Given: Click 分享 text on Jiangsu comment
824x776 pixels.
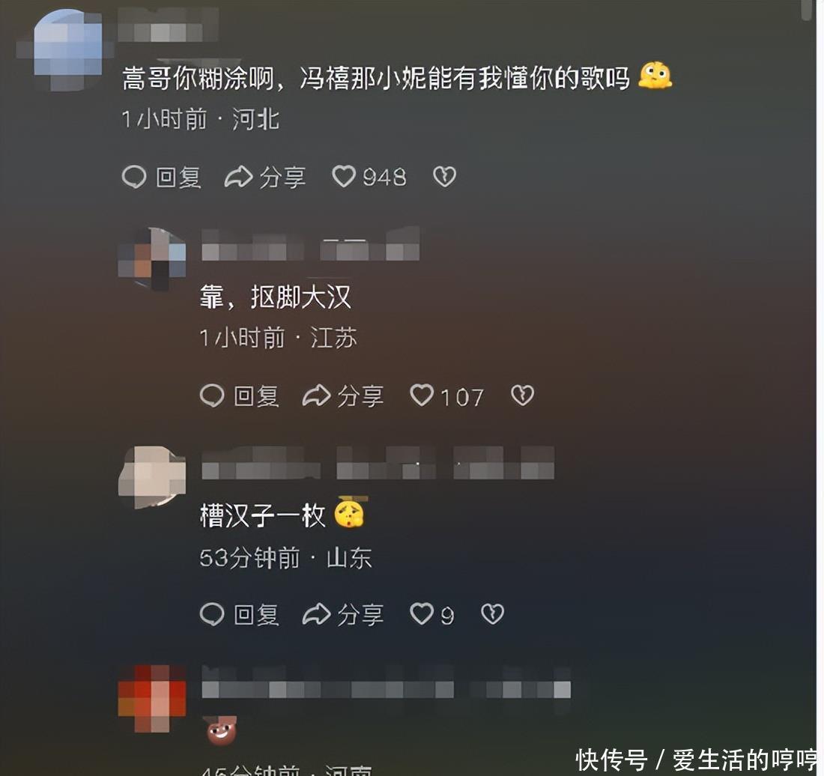Looking at the screenshot, I should point(360,396).
